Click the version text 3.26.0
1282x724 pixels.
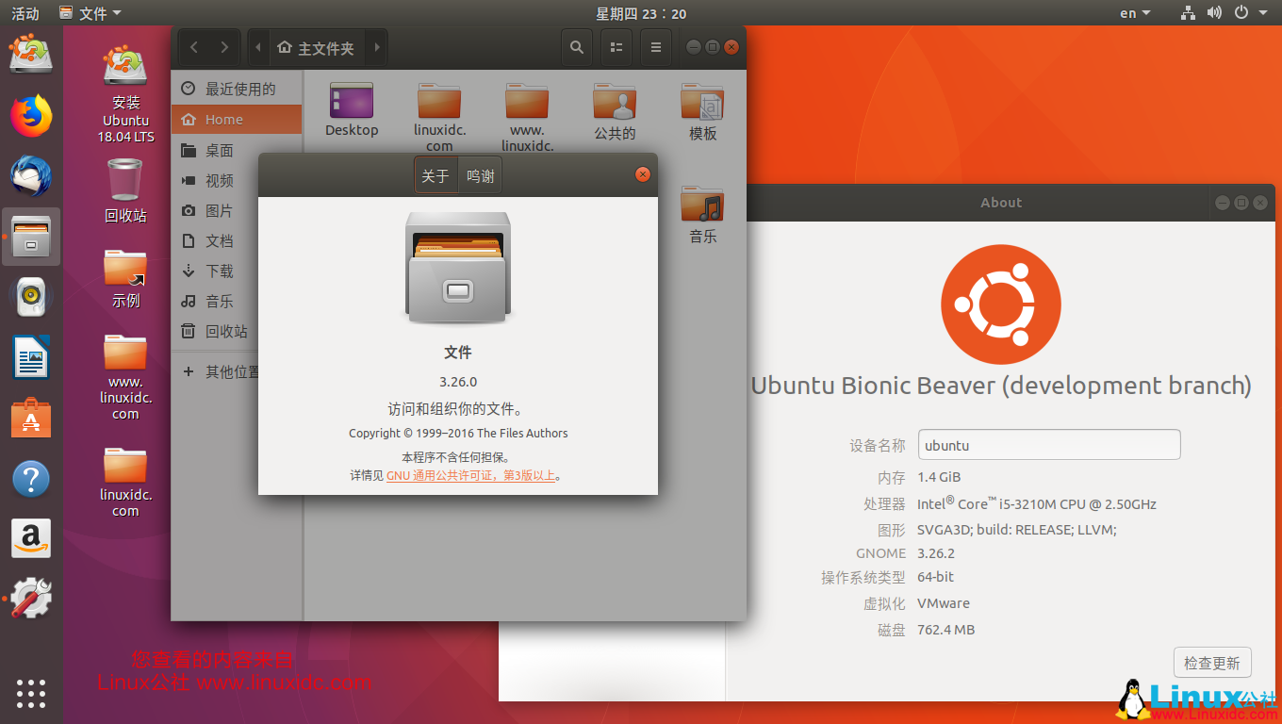[x=458, y=382]
